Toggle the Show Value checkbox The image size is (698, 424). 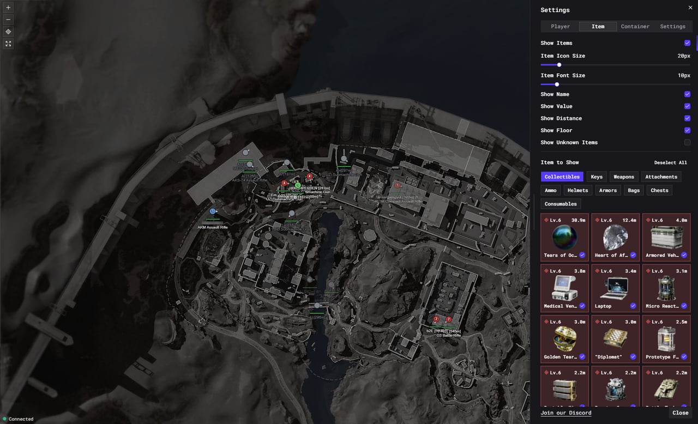[x=687, y=106]
